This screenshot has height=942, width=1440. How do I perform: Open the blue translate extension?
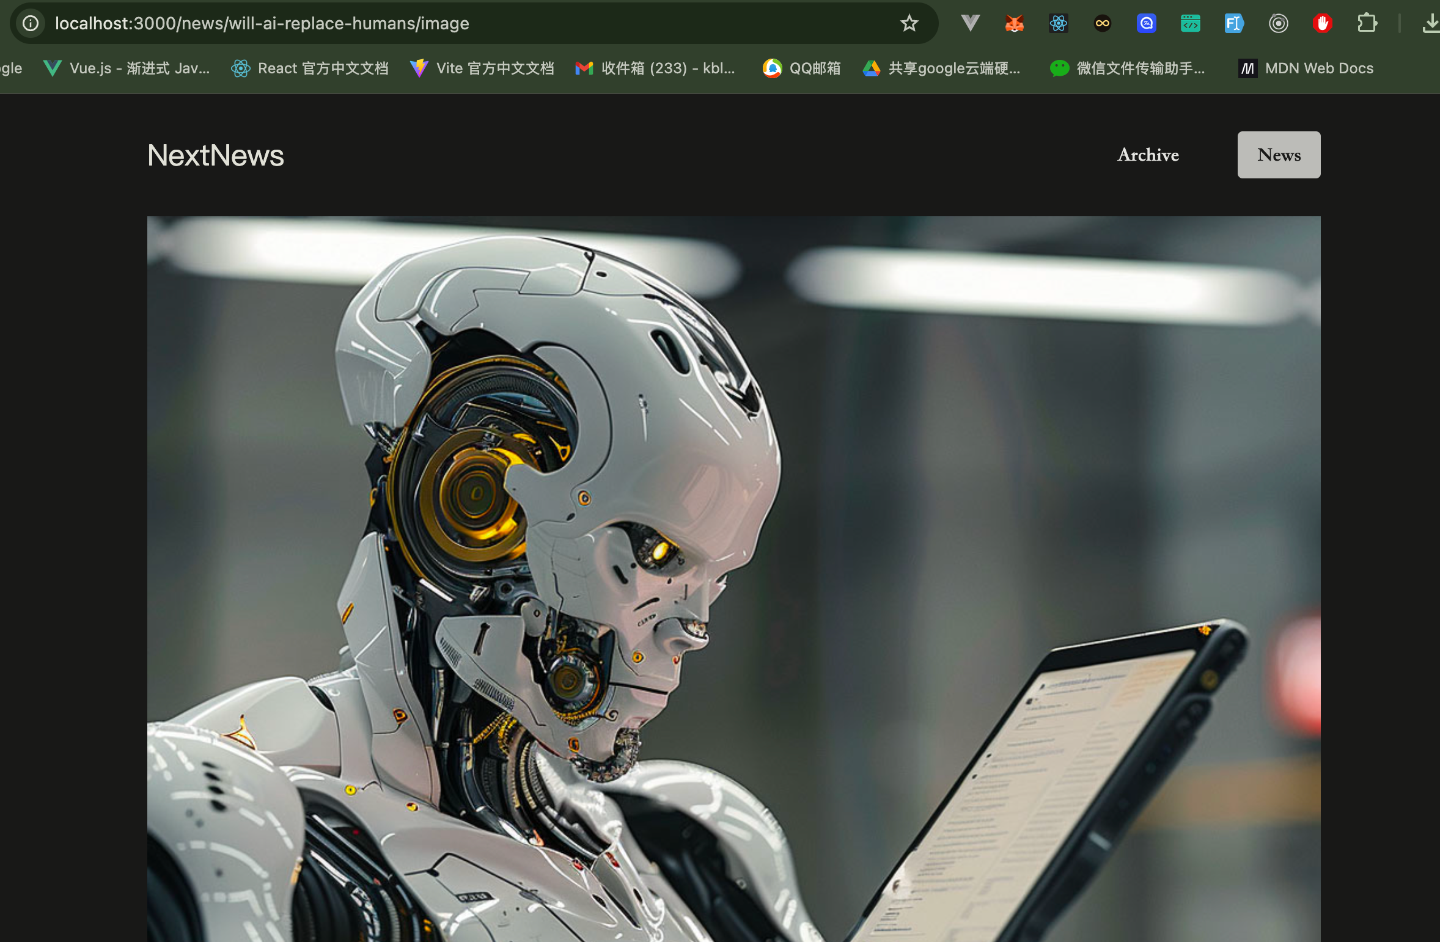pos(1146,23)
